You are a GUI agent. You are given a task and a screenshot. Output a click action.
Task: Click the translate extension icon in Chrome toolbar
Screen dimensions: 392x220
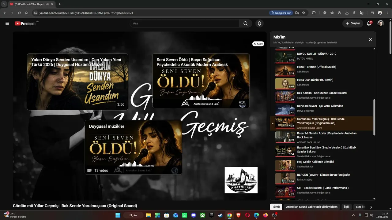tap(361, 13)
